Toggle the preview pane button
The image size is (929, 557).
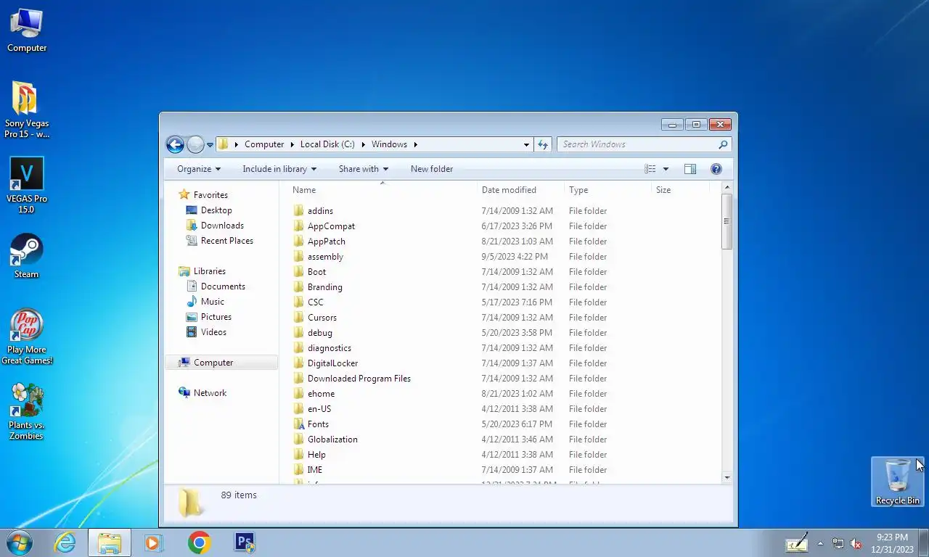point(690,169)
